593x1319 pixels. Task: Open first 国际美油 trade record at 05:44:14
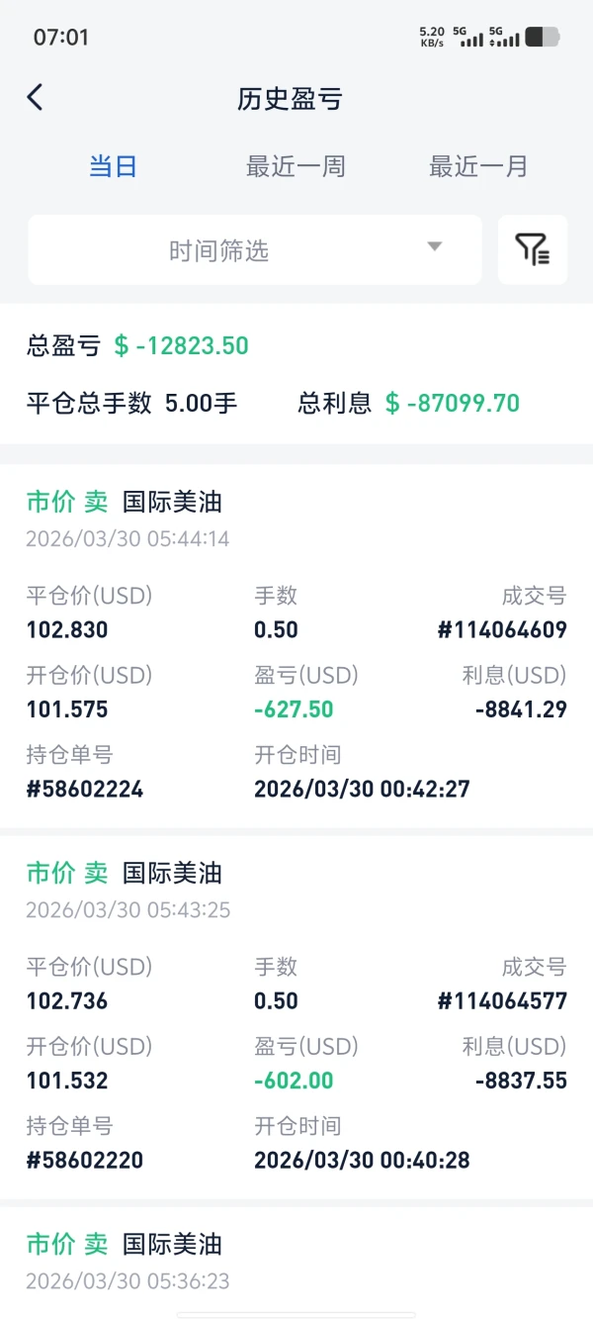pyautogui.click(x=296, y=646)
